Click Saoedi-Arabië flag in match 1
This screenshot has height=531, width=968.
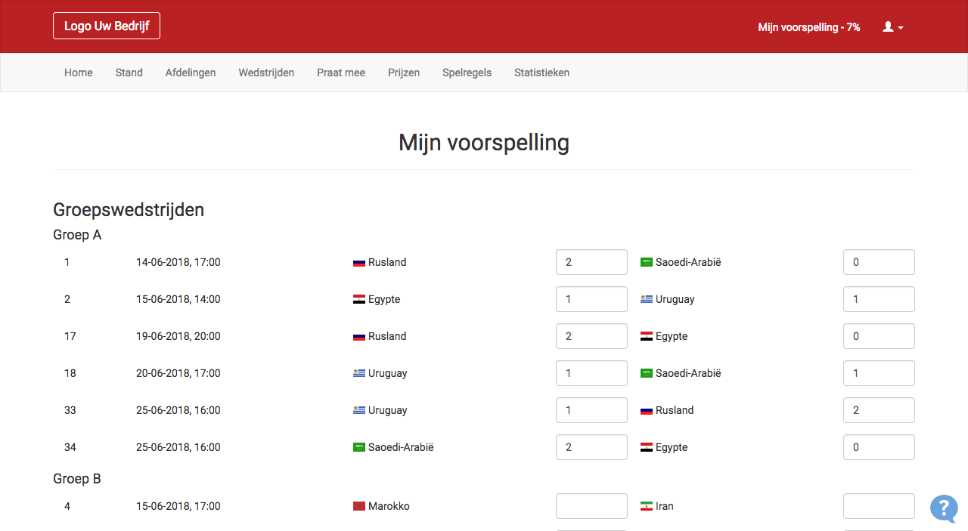click(647, 262)
